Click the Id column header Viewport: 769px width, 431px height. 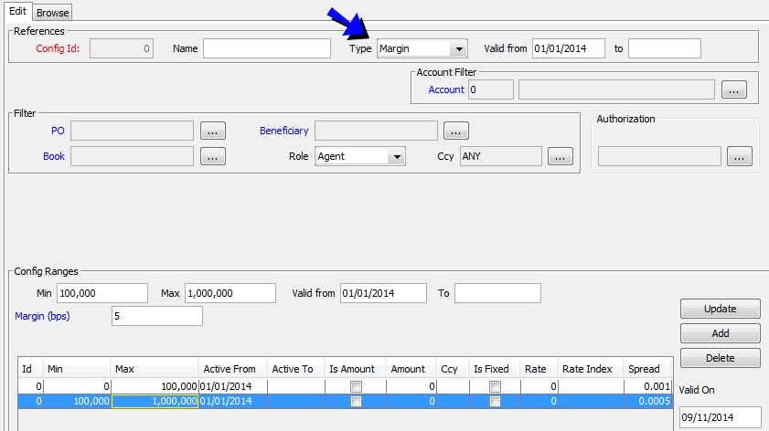coord(31,369)
